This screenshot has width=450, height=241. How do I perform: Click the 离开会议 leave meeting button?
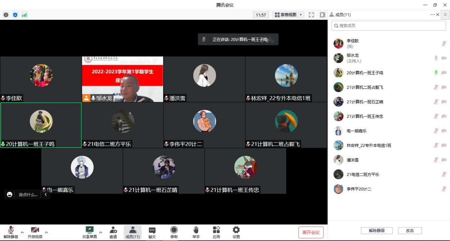coord(311,233)
